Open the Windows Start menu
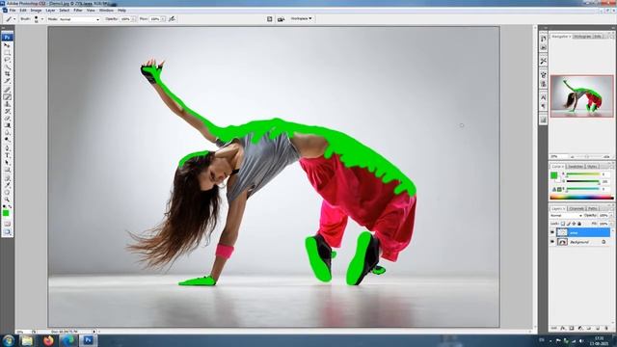 coord(8,340)
